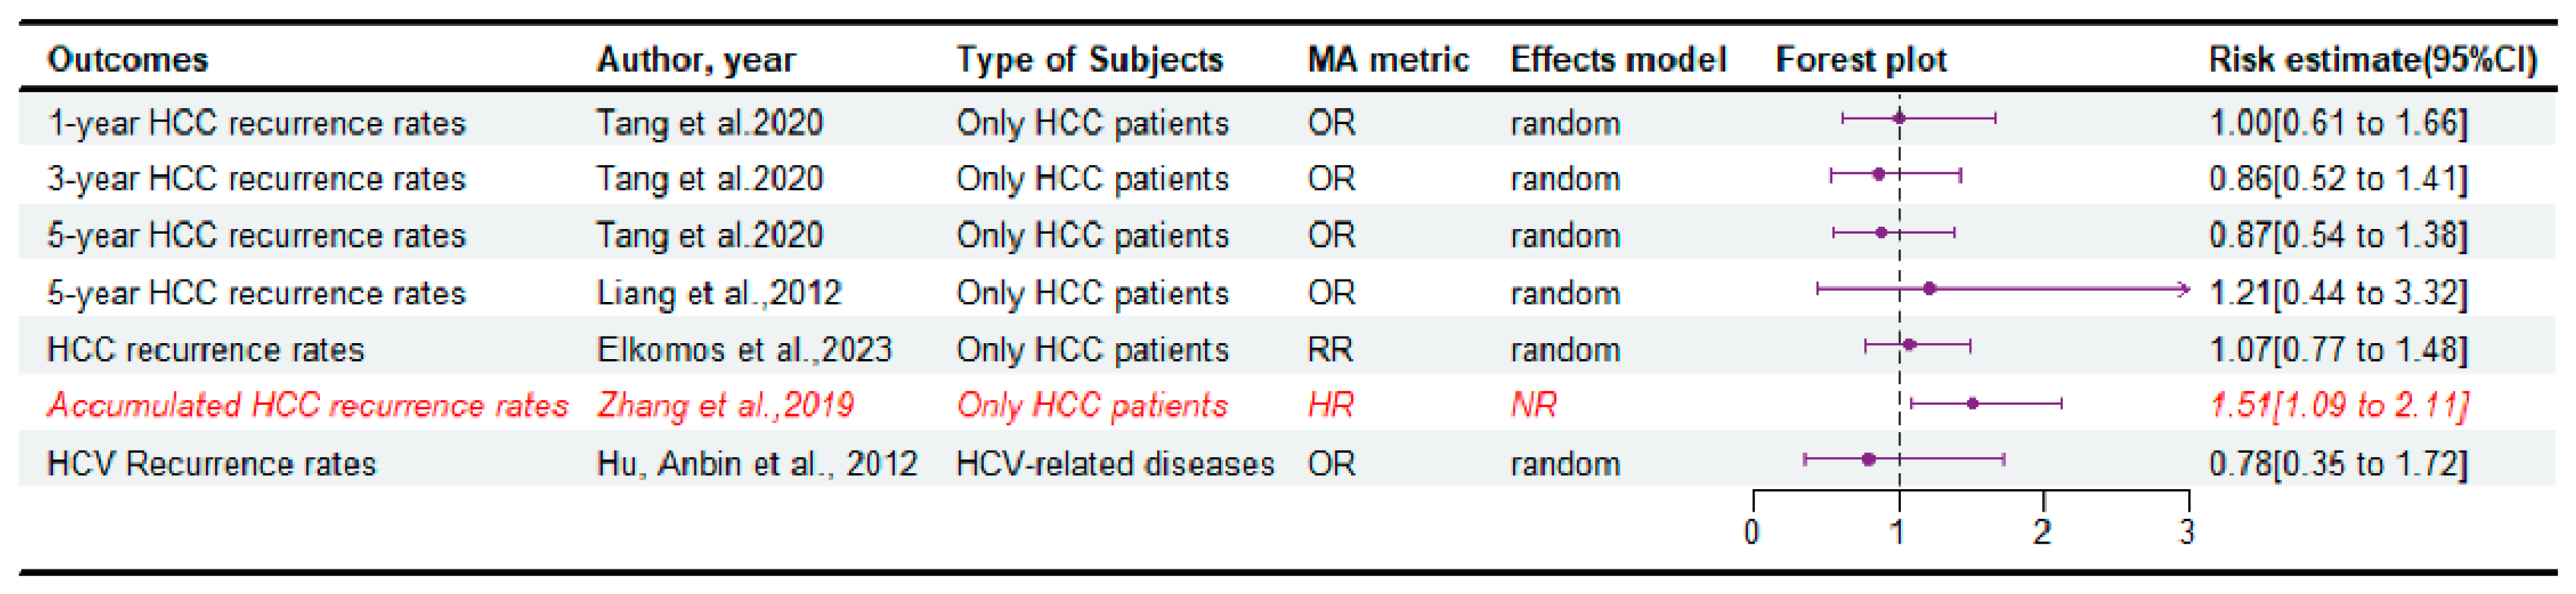The image size is (2576, 594).
Task: Click the Risk estimate(95%CI) header
Action: pos(2371,60)
